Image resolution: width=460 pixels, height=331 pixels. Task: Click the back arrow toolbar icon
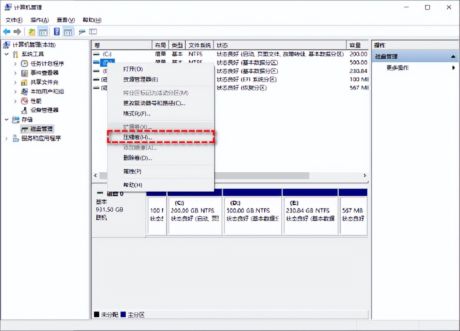click(7, 32)
